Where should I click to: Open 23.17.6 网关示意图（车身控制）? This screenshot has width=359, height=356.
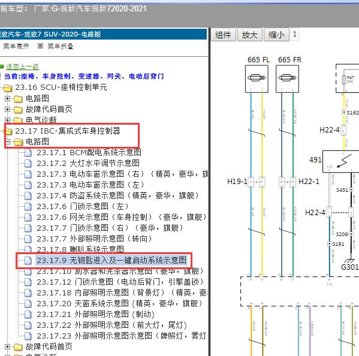click(x=122, y=217)
